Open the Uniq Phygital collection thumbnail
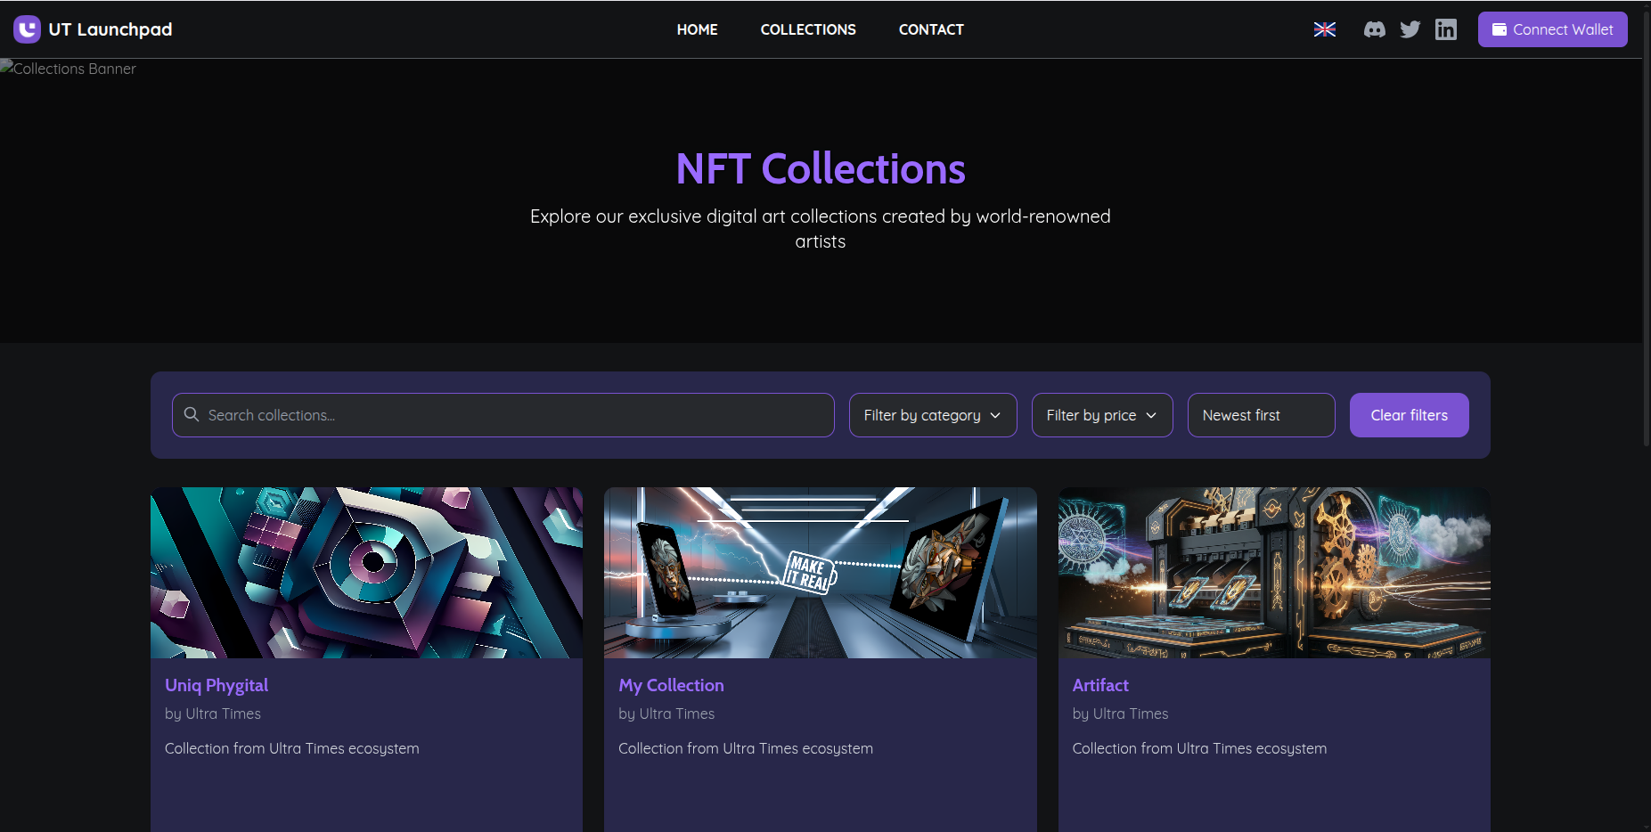Viewport: 1651px width, 832px height. pos(366,572)
